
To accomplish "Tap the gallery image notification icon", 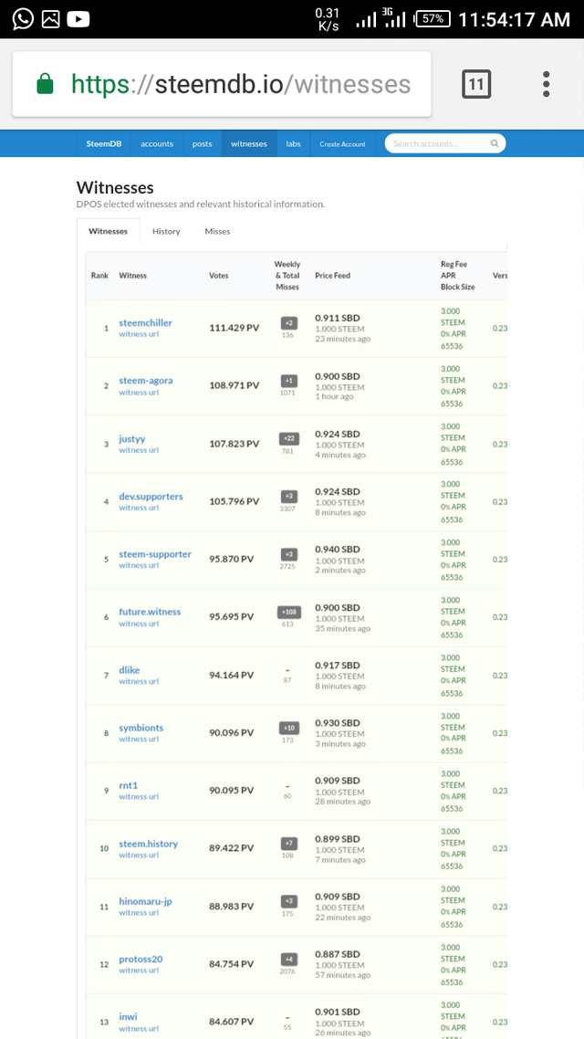I will (x=51, y=19).
